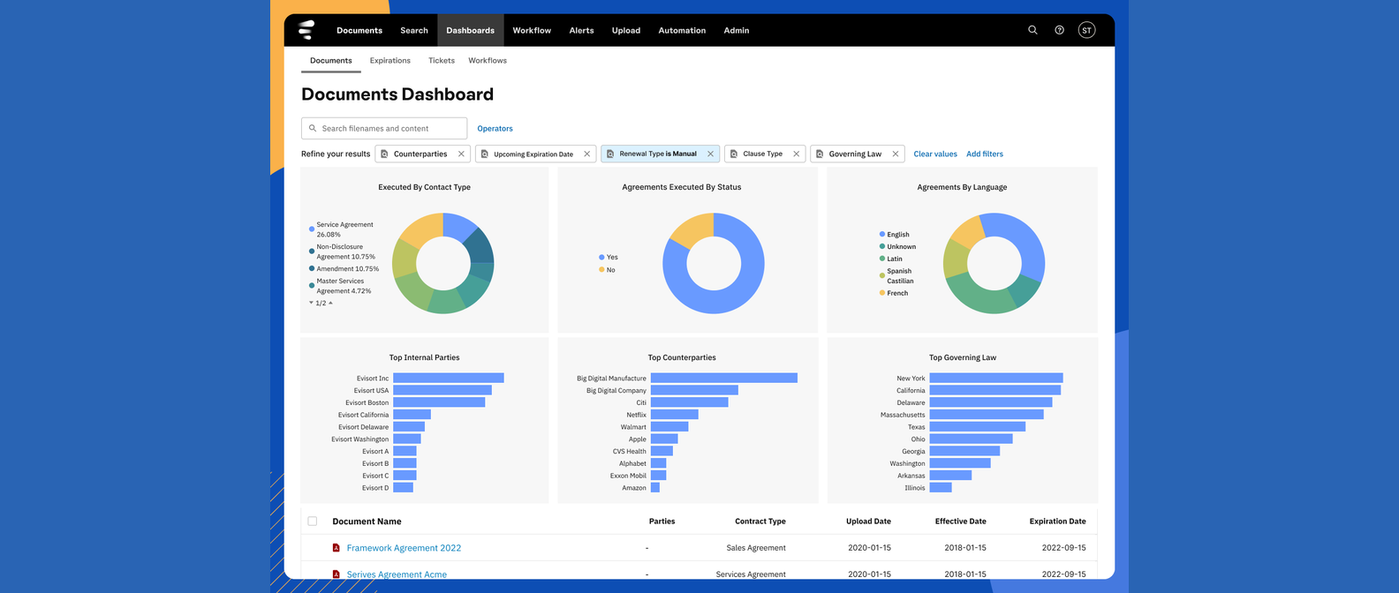Open the ST user avatar menu
Image resolution: width=1399 pixels, height=593 pixels.
1086,30
